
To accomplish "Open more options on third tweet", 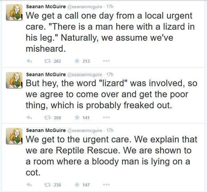I will [106, 185].
